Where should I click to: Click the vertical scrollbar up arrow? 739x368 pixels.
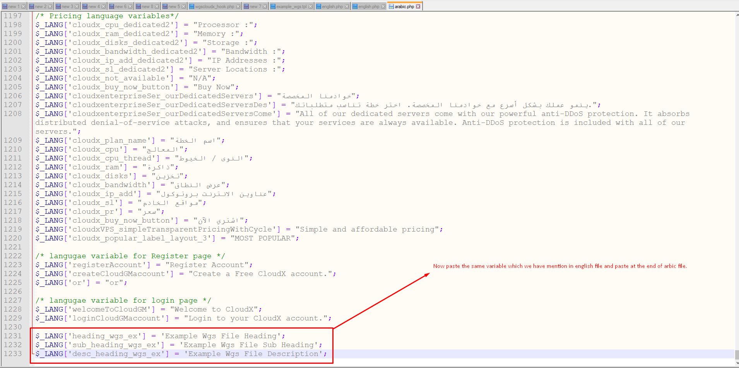[x=737, y=15]
